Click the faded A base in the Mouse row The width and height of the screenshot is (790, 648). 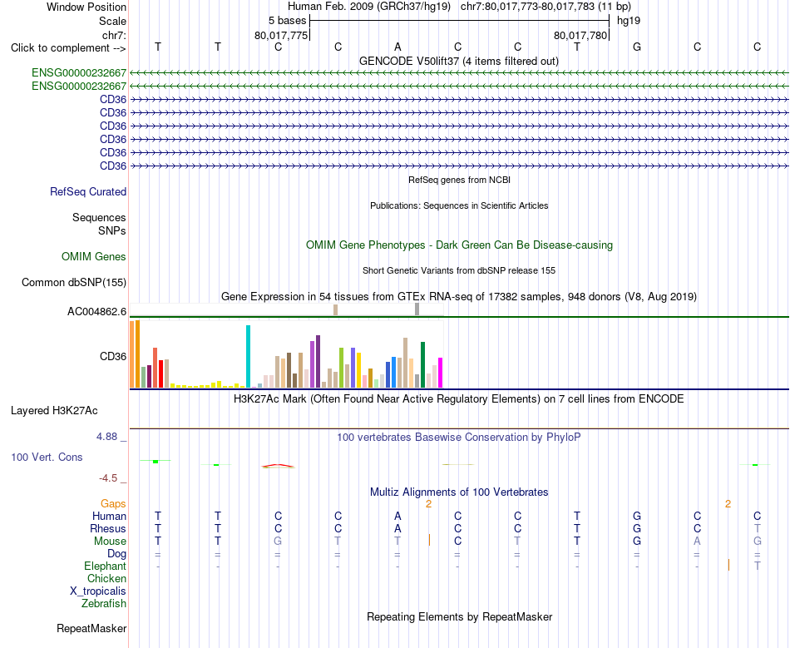pyautogui.click(x=697, y=541)
